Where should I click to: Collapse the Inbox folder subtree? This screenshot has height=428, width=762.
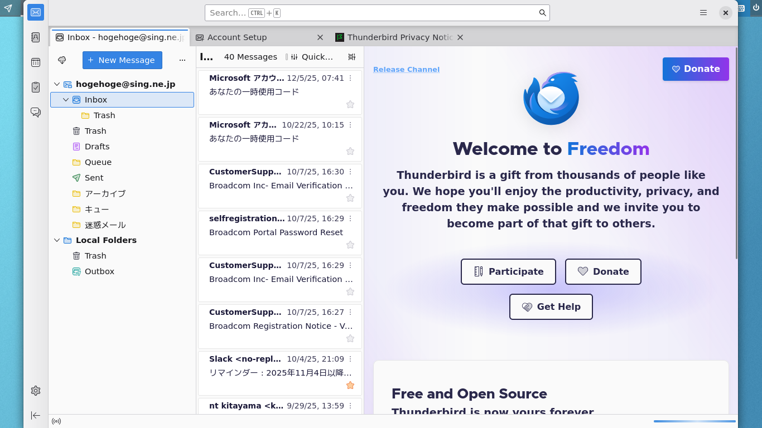pos(66,100)
